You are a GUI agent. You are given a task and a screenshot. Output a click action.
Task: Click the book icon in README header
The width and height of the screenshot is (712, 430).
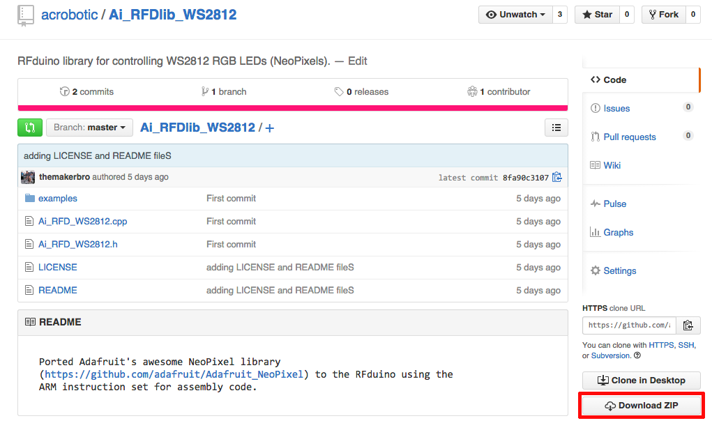[x=30, y=322]
